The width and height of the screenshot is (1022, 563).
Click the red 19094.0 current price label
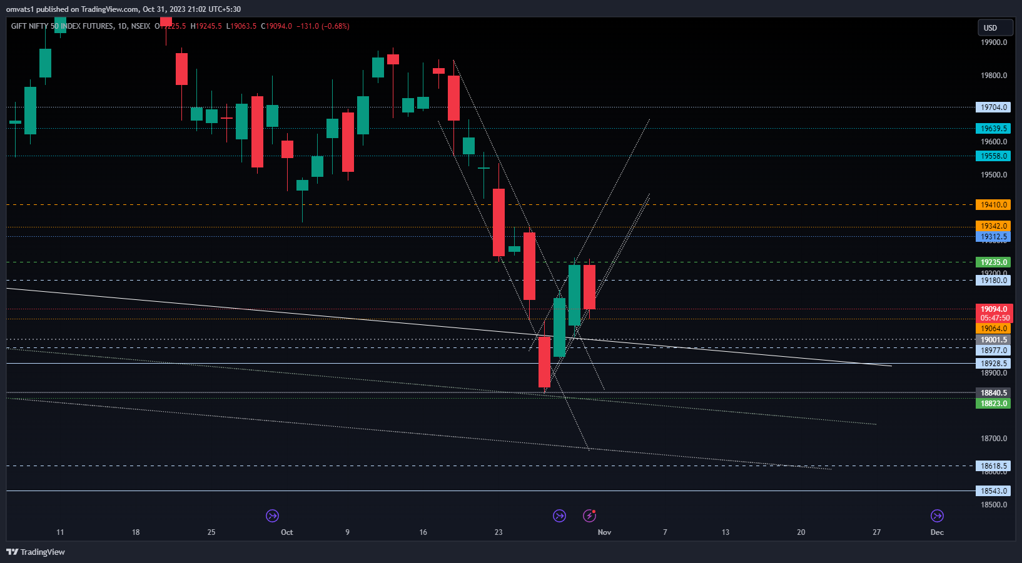[x=993, y=309]
